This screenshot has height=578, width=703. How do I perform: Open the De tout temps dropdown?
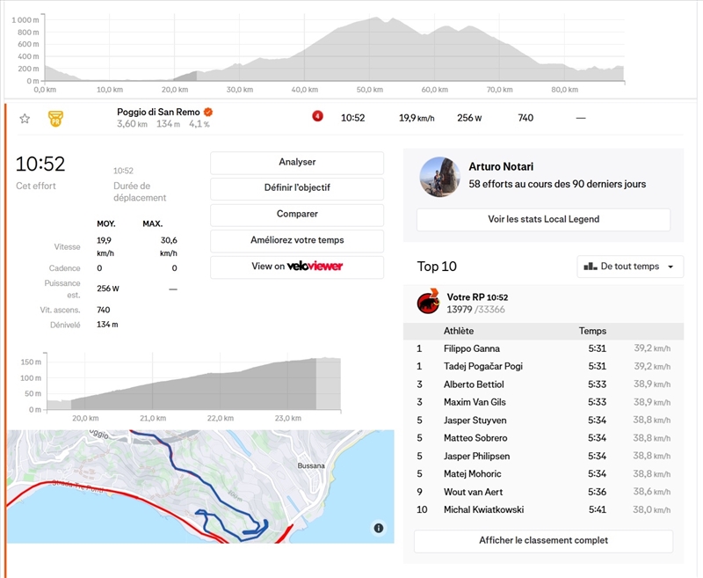coord(630,267)
